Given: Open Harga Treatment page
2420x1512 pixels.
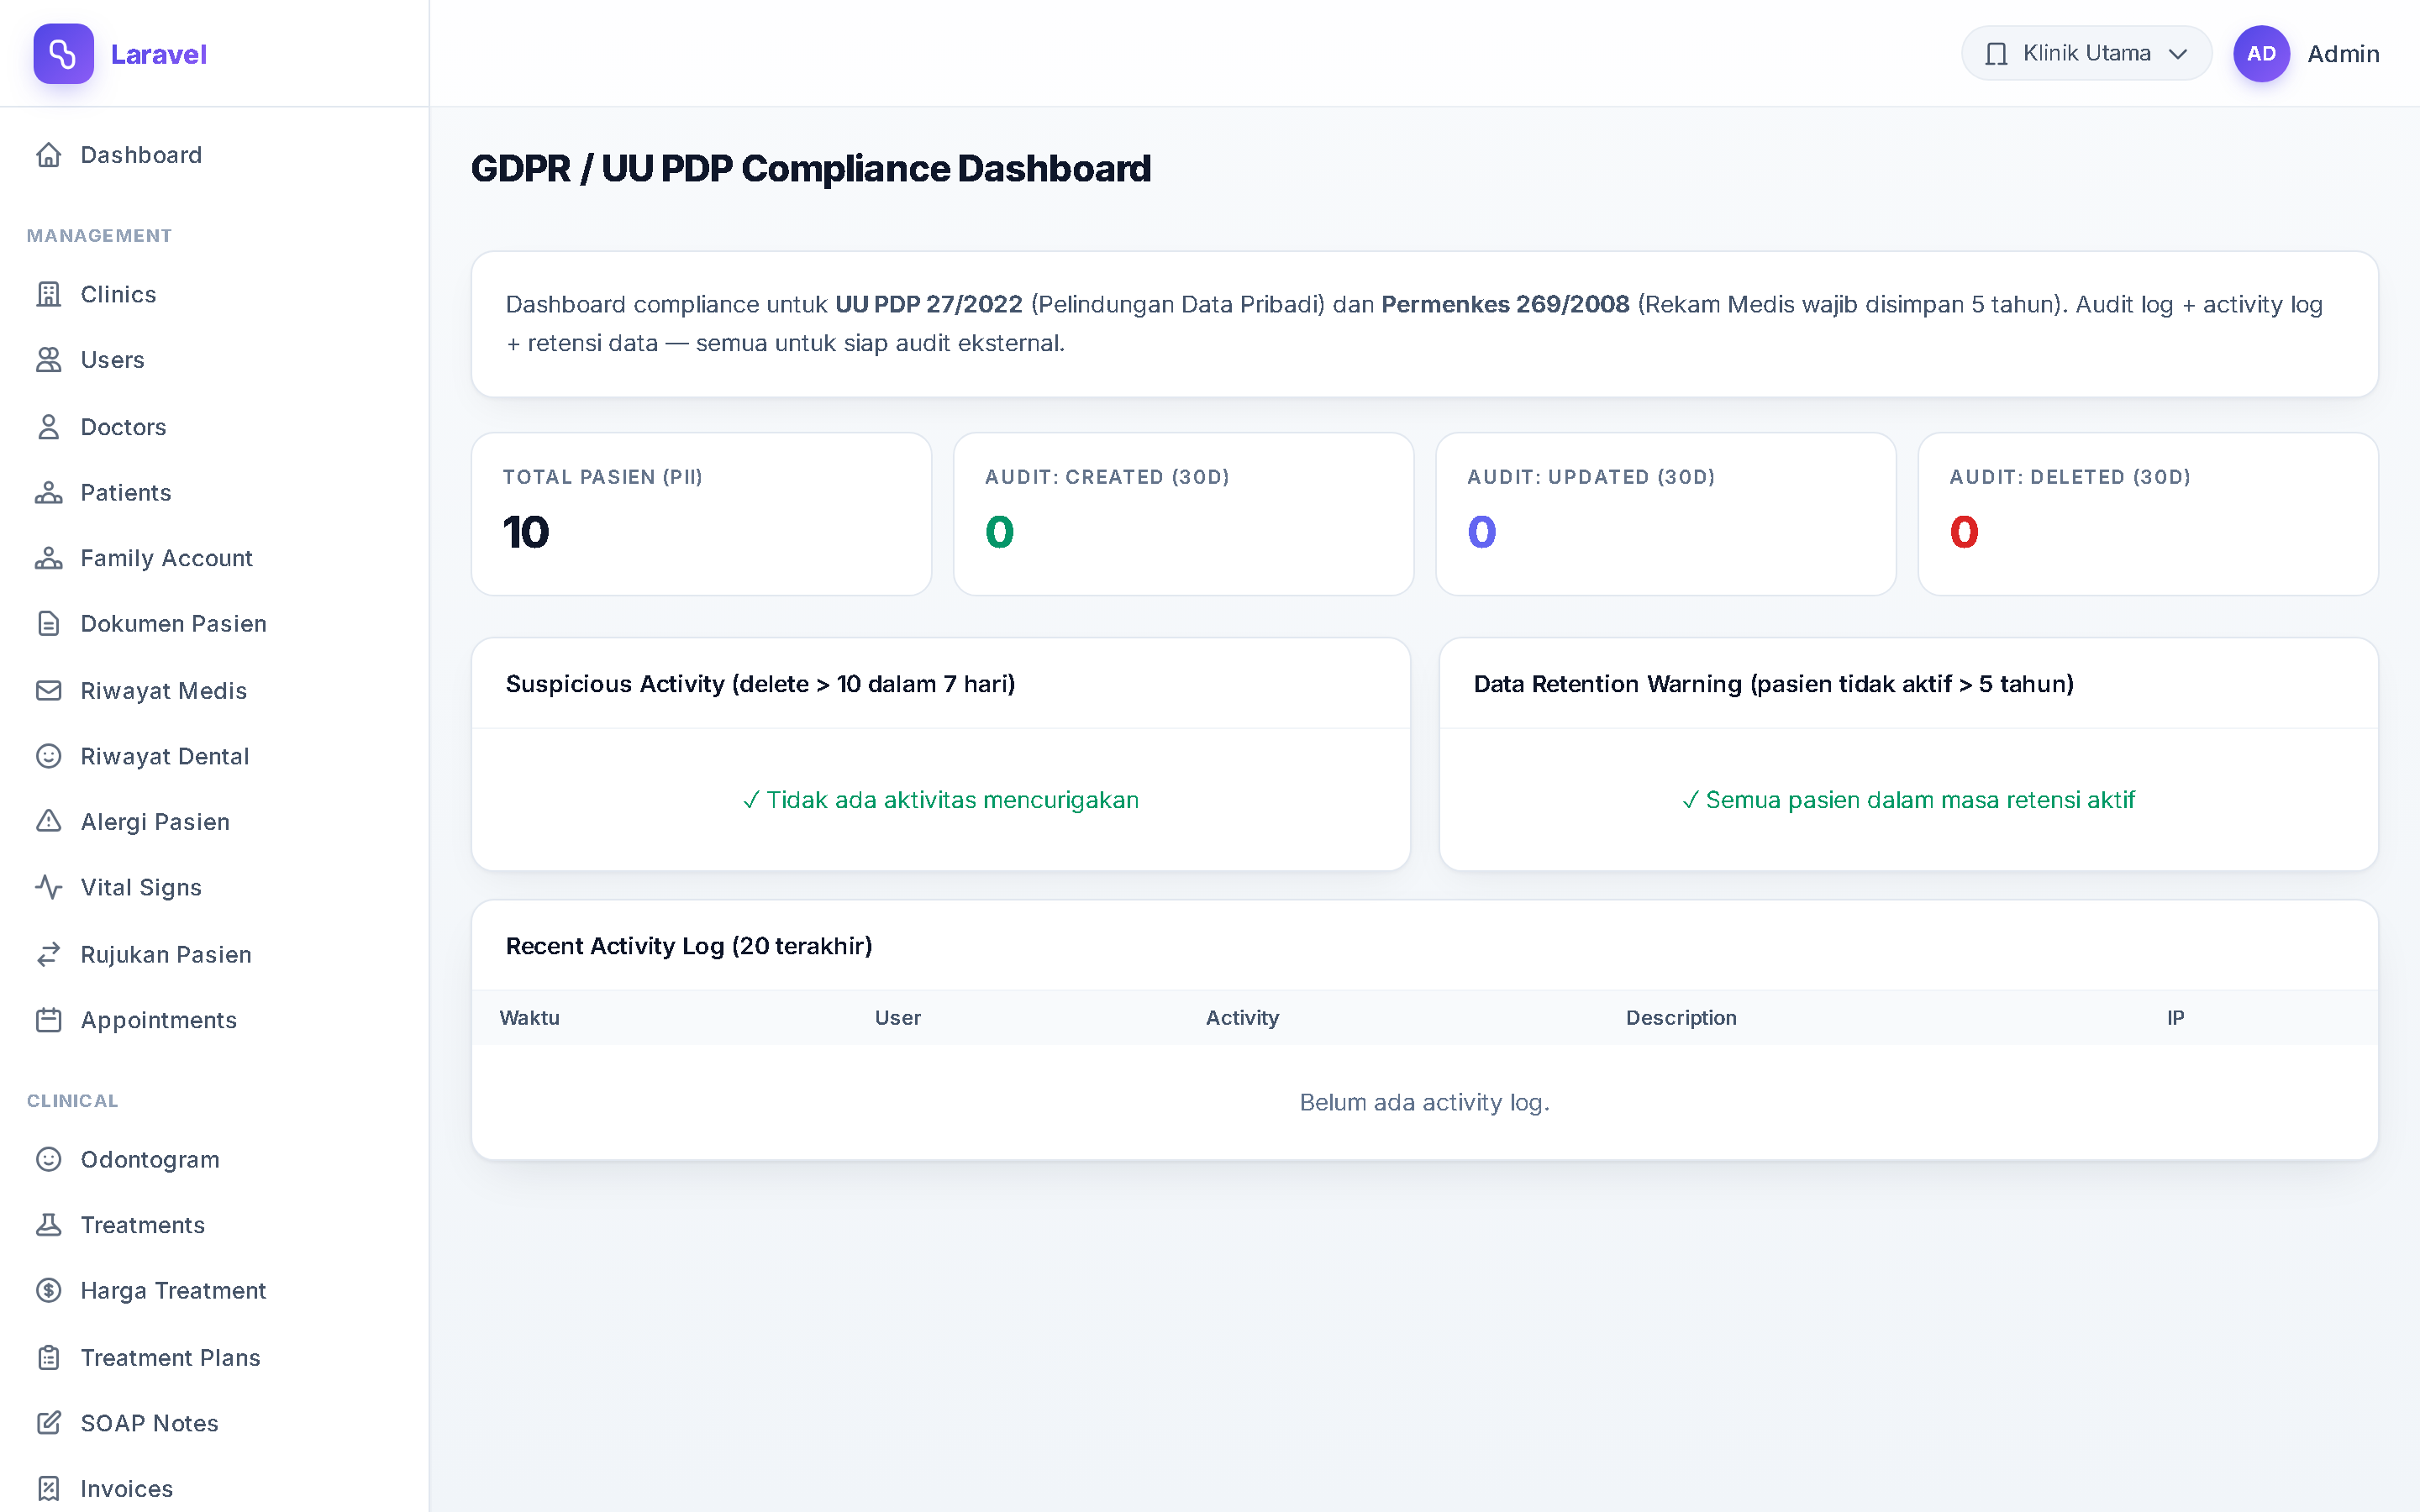Looking at the screenshot, I should (214, 1291).
